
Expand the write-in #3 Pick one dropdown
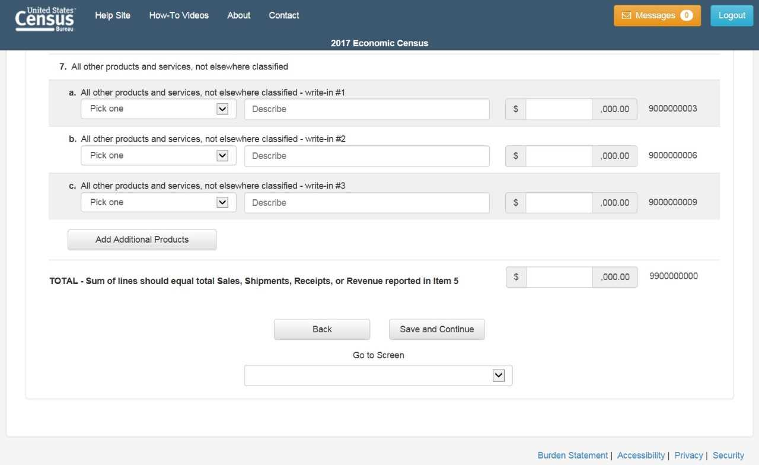pos(158,203)
